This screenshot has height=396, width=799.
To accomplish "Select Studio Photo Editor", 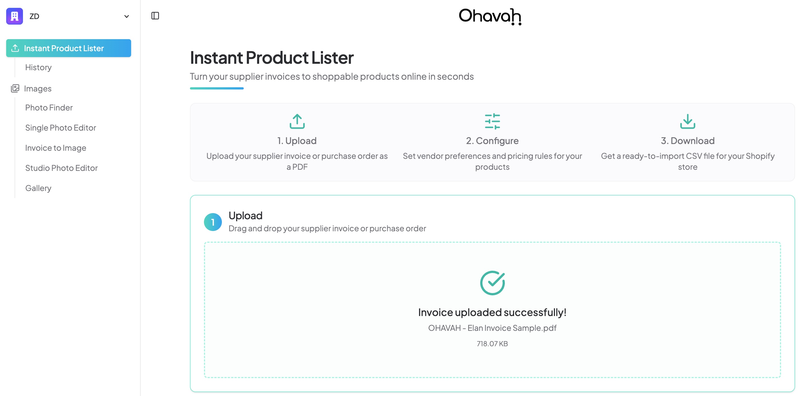I will tap(61, 168).
